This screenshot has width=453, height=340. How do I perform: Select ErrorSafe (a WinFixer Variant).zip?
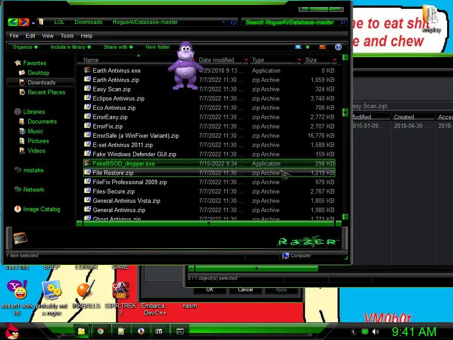click(x=136, y=135)
